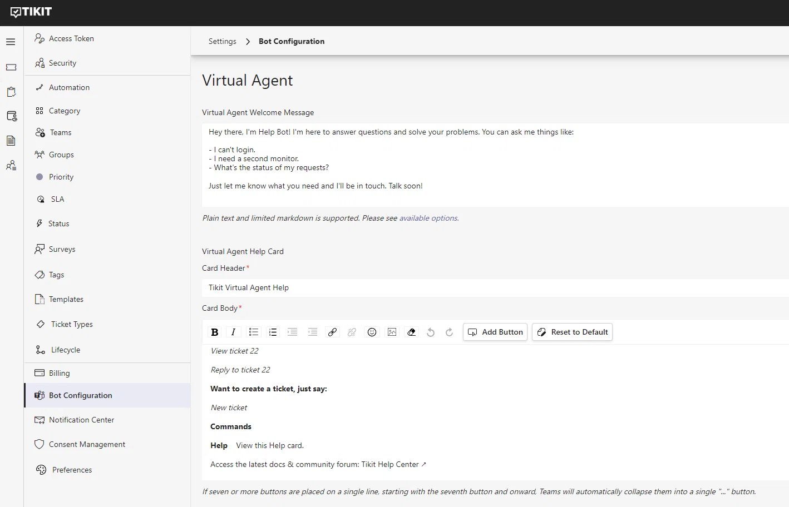789x507 pixels.
Task: Click 'Want to create a ticket' heading
Action: [x=269, y=389]
